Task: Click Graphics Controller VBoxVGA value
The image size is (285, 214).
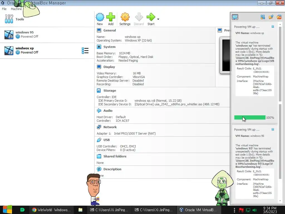Action: coord(139,77)
